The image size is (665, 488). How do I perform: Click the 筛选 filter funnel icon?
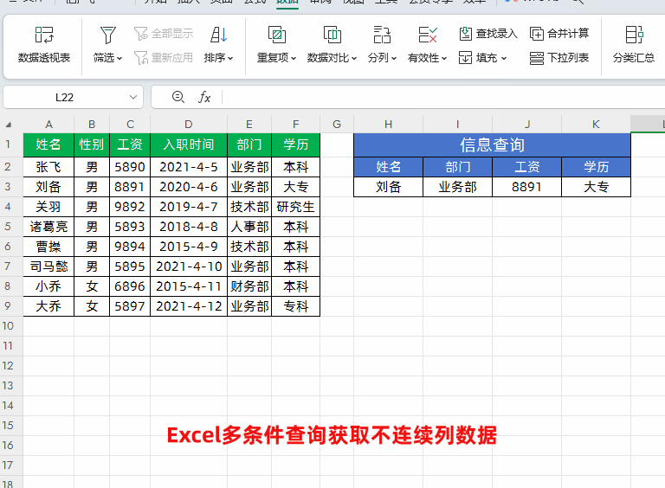coord(107,35)
